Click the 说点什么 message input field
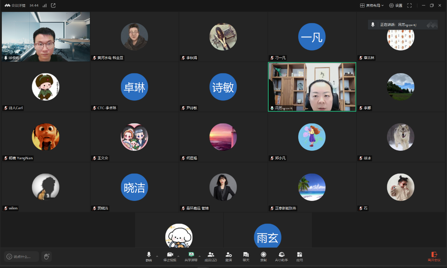 tap(22, 256)
